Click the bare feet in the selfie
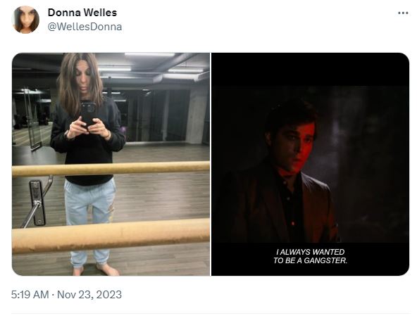The width and height of the screenshot is (417, 318). click(x=96, y=269)
